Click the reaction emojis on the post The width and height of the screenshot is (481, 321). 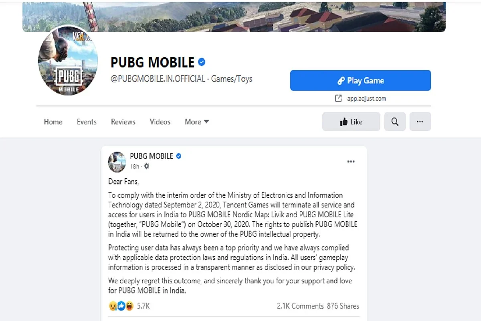tap(121, 306)
